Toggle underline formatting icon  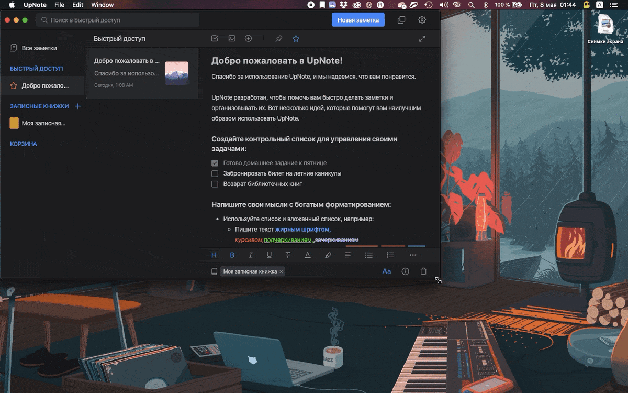click(269, 255)
